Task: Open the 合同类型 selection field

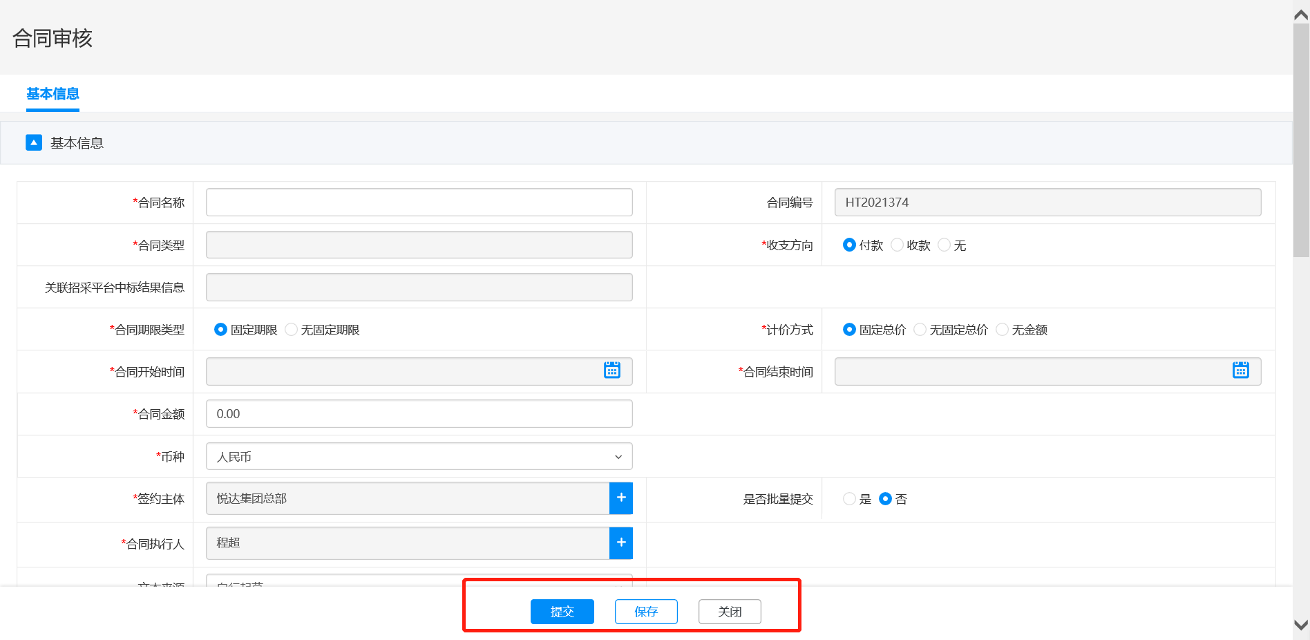Action: (x=419, y=245)
